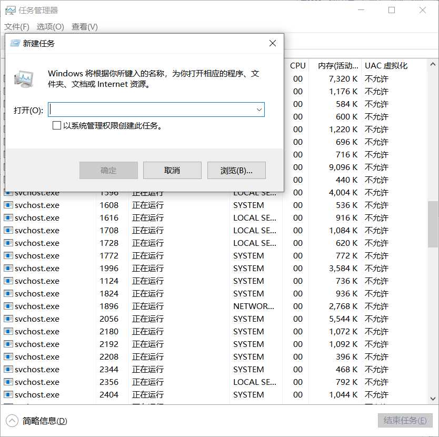This screenshot has height=437, width=439.
Task: Sort by UAC 虚拟化 column header
Action: point(386,65)
